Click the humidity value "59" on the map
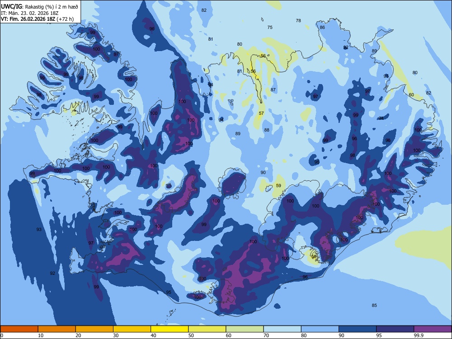The width and height of the screenshot is (452, 339). tap(278, 186)
